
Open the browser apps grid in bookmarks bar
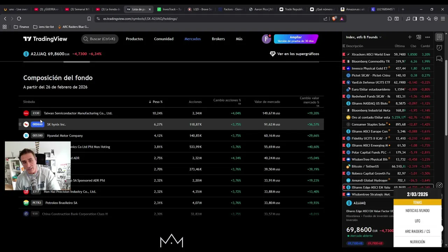tap(5, 27)
